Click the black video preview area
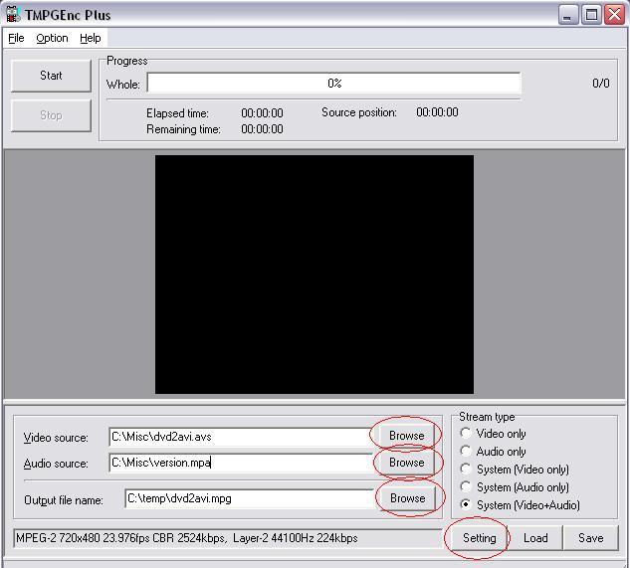 315,275
